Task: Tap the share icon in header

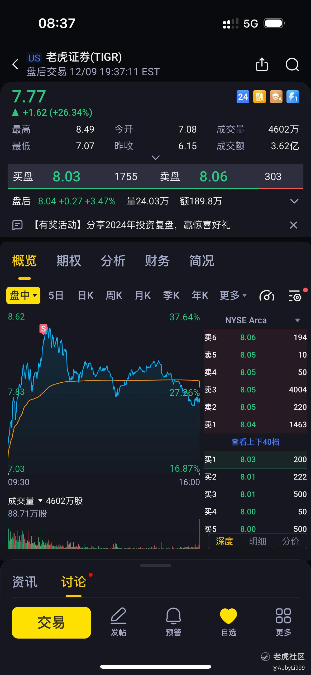Action: pos(262,64)
